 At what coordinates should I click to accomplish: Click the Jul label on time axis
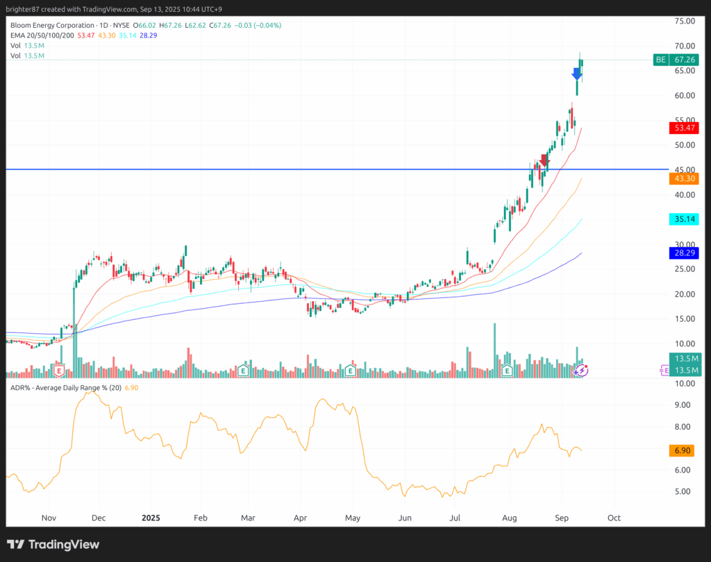(x=454, y=518)
